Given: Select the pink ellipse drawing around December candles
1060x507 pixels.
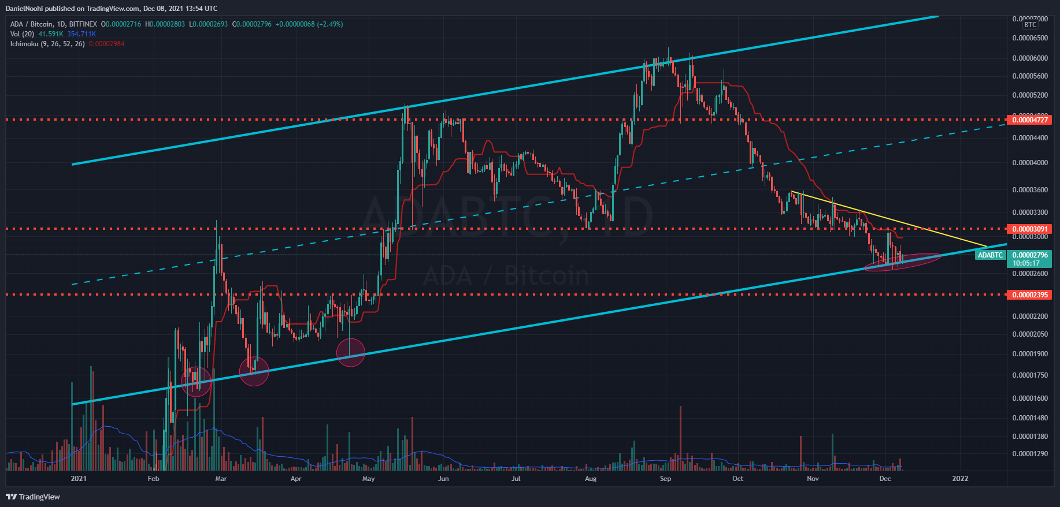Looking at the screenshot, I should [902, 262].
